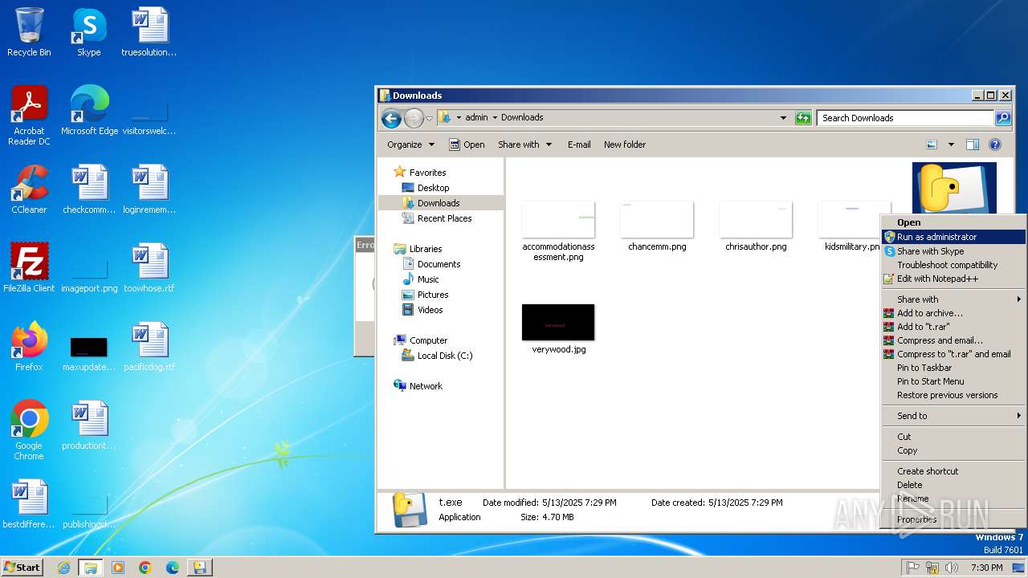Open the Recycle Bin desktop icon
This screenshot has width=1028, height=578.
[x=29, y=32]
